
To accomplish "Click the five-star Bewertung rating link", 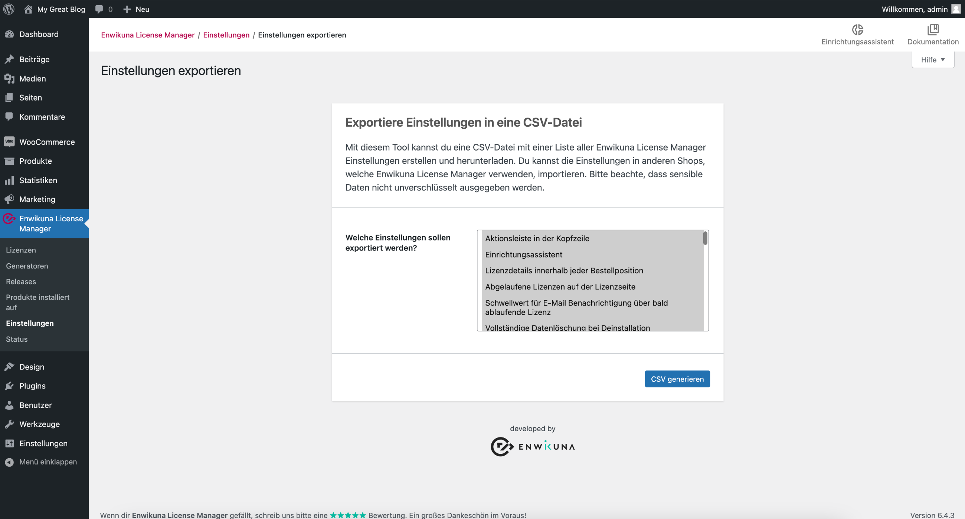I will [348, 515].
